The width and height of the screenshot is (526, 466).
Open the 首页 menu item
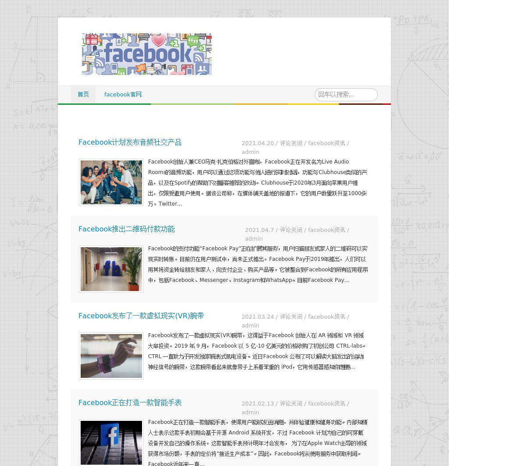coord(83,94)
